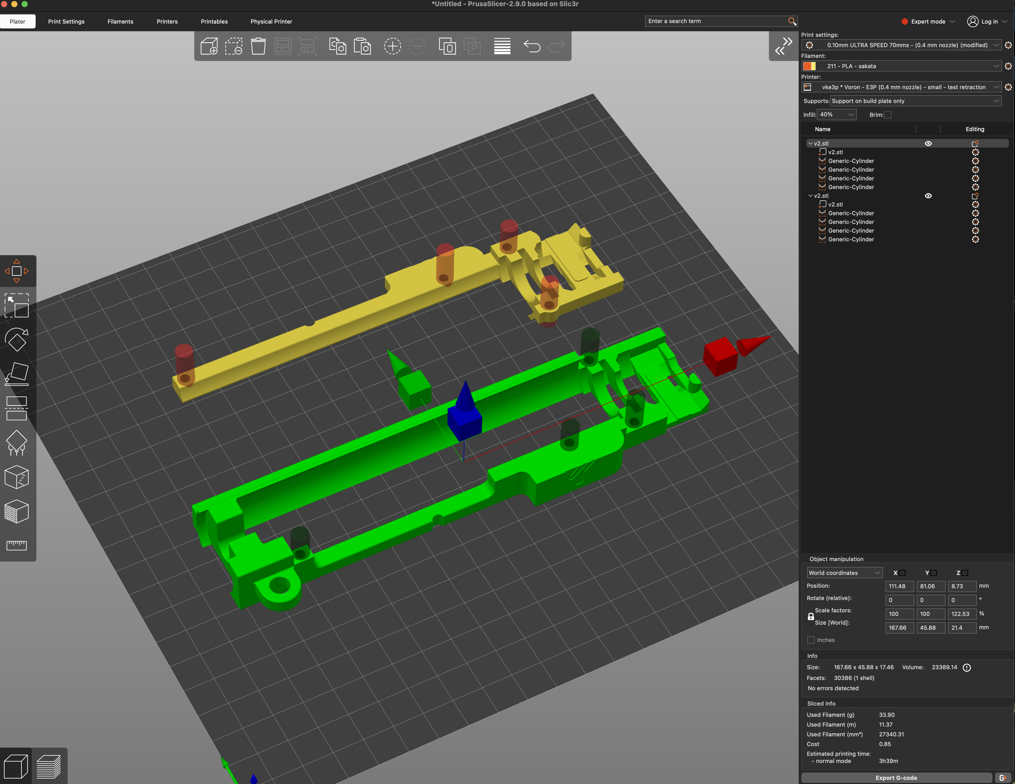This screenshot has width=1015, height=784.
Task: Hide the first v2.stl object with eye icon
Action: [928, 143]
